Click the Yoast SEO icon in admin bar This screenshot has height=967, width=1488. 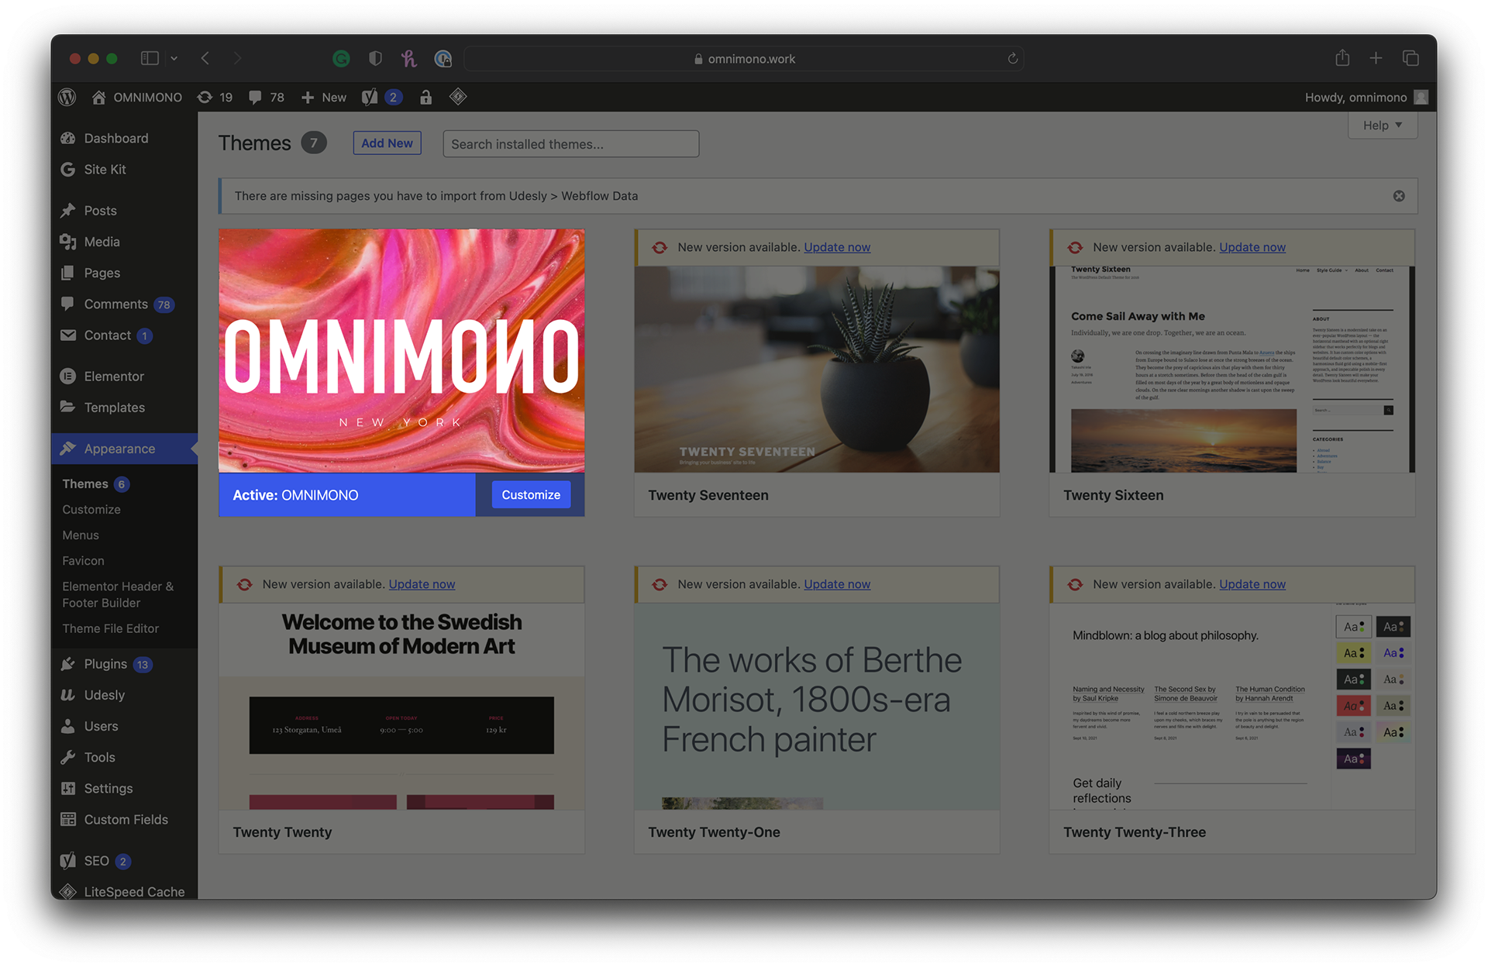pos(370,97)
